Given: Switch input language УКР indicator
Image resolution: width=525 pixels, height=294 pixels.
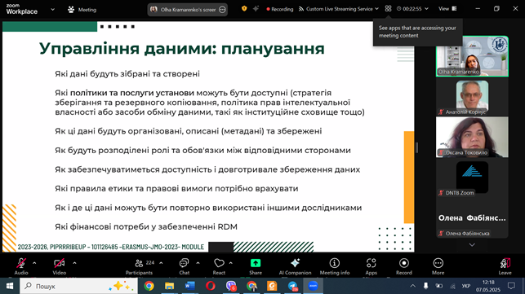Looking at the screenshot, I should (465, 286).
